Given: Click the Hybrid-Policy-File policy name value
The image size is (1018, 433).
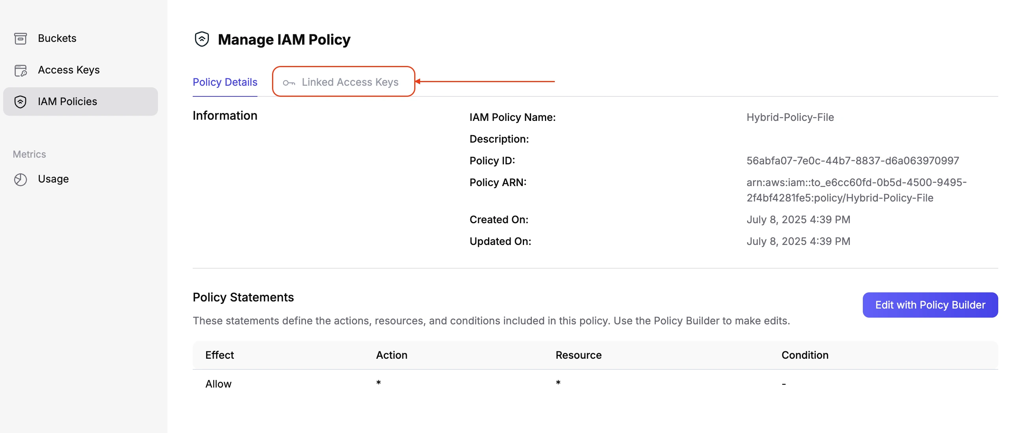Looking at the screenshot, I should [790, 117].
